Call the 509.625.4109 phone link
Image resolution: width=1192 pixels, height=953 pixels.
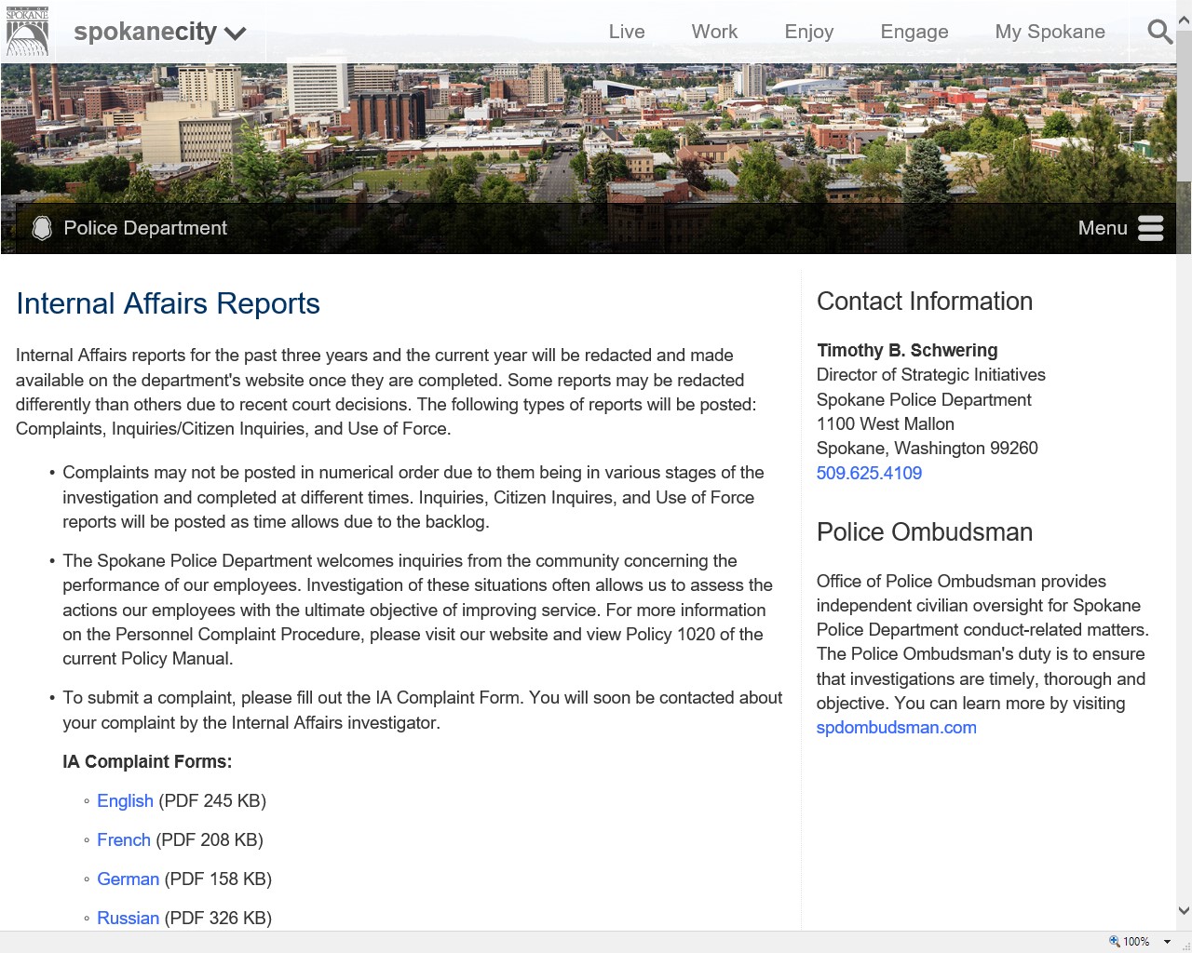coord(869,473)
